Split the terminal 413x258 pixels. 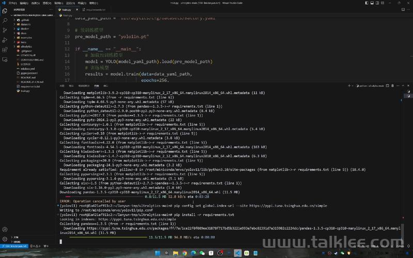click(388, 86)
